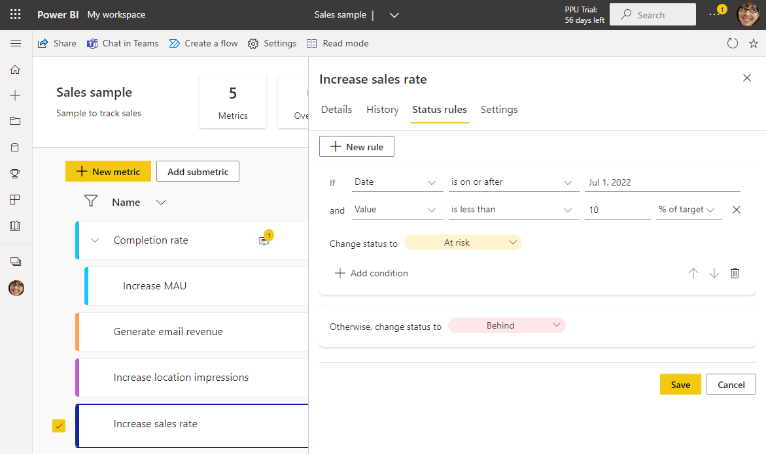Switch to the Settings tab

pos(499,110)
